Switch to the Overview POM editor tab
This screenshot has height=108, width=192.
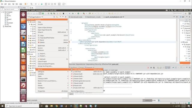(x=72, y=64)
